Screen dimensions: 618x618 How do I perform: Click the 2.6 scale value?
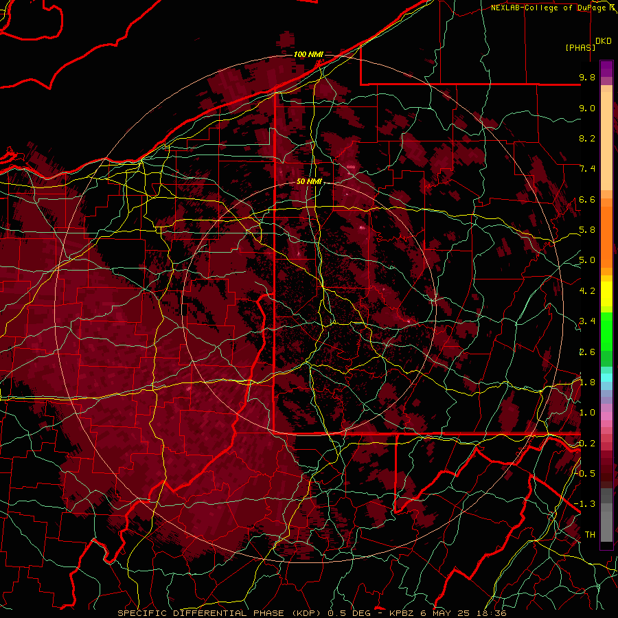pos(587,352)
